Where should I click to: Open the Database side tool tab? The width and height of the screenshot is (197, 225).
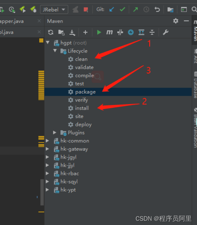click(x=195, y=85)
